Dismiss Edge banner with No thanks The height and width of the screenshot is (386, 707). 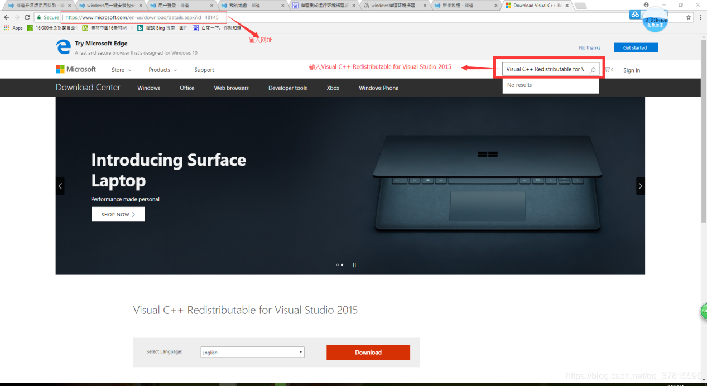pyautogui.click(x=590, y=47)
